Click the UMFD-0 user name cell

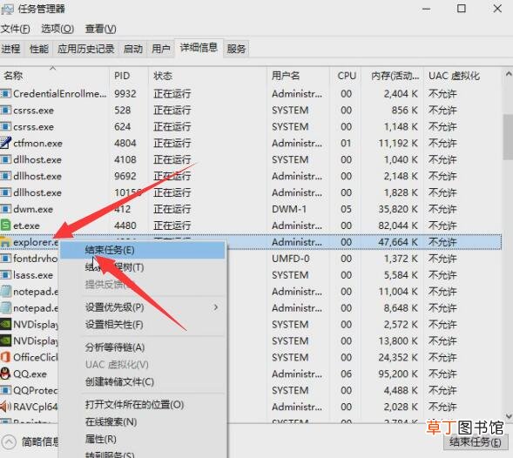pos(291,259)
